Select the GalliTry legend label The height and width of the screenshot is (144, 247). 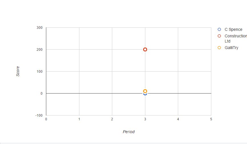(x=231, y=48)
